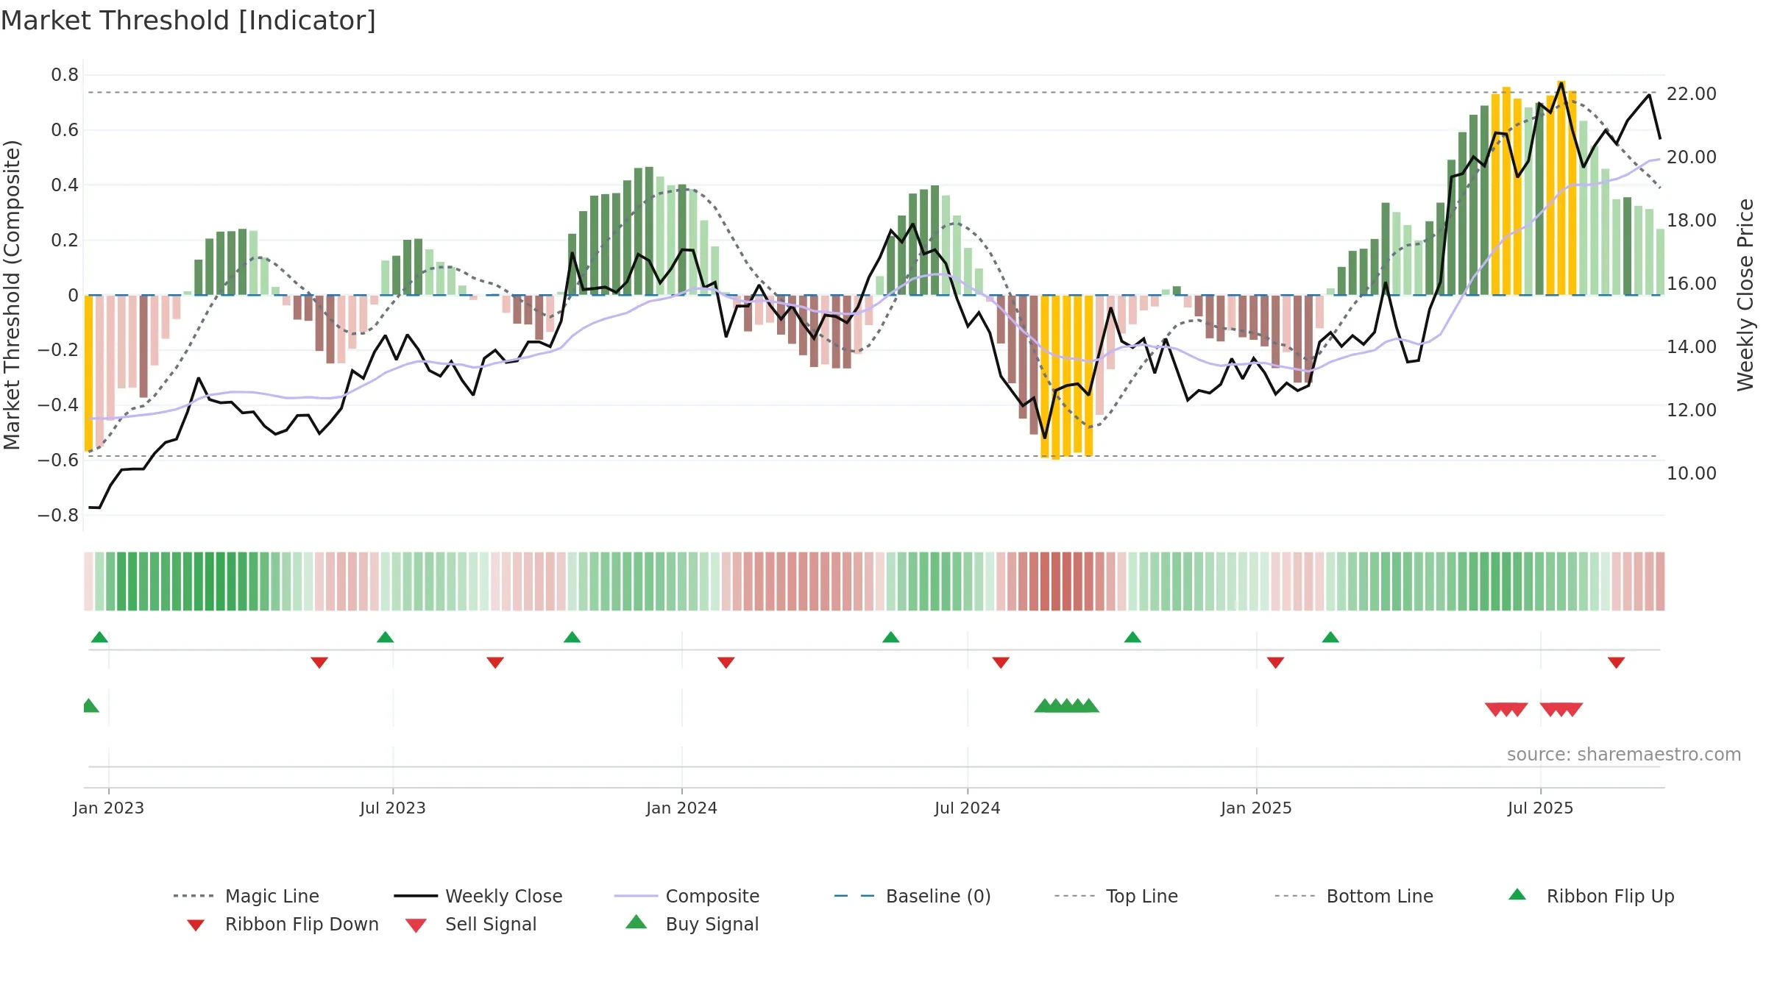The image size is (1766, 993).
Task: Click the 16.00 right axis price label
Action: (x=1692, y=284)
